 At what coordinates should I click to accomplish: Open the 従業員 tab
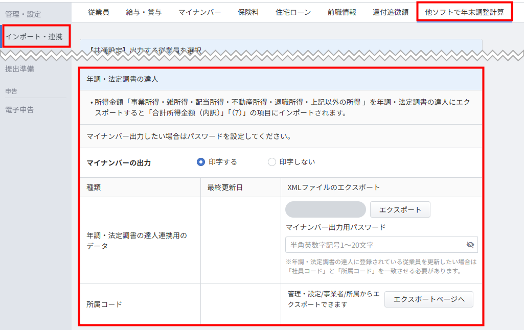[98, 12]
